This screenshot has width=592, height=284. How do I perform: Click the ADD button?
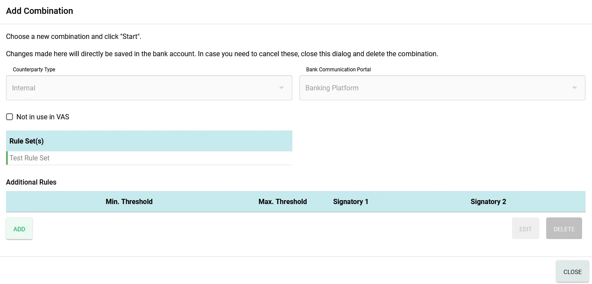[19, 229]
